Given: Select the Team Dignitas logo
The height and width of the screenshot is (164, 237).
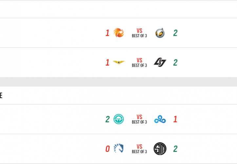Looking at the screenshot, I should (160, 33).
